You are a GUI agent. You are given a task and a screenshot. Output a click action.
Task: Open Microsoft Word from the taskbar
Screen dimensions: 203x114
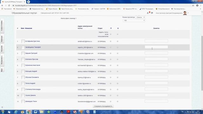35,112
